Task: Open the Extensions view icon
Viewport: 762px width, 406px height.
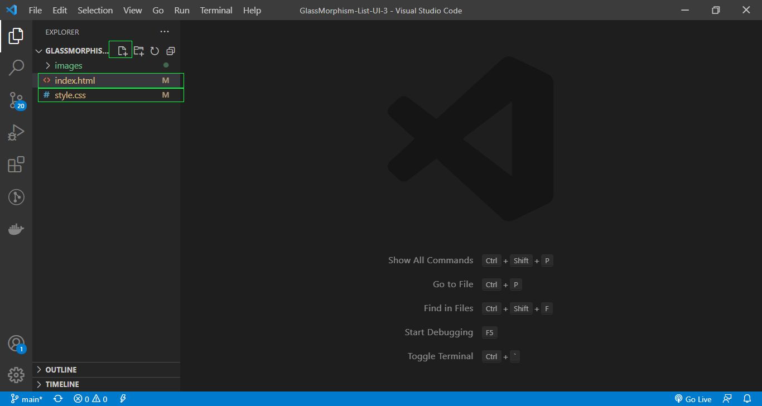Action: click(16, 165)
